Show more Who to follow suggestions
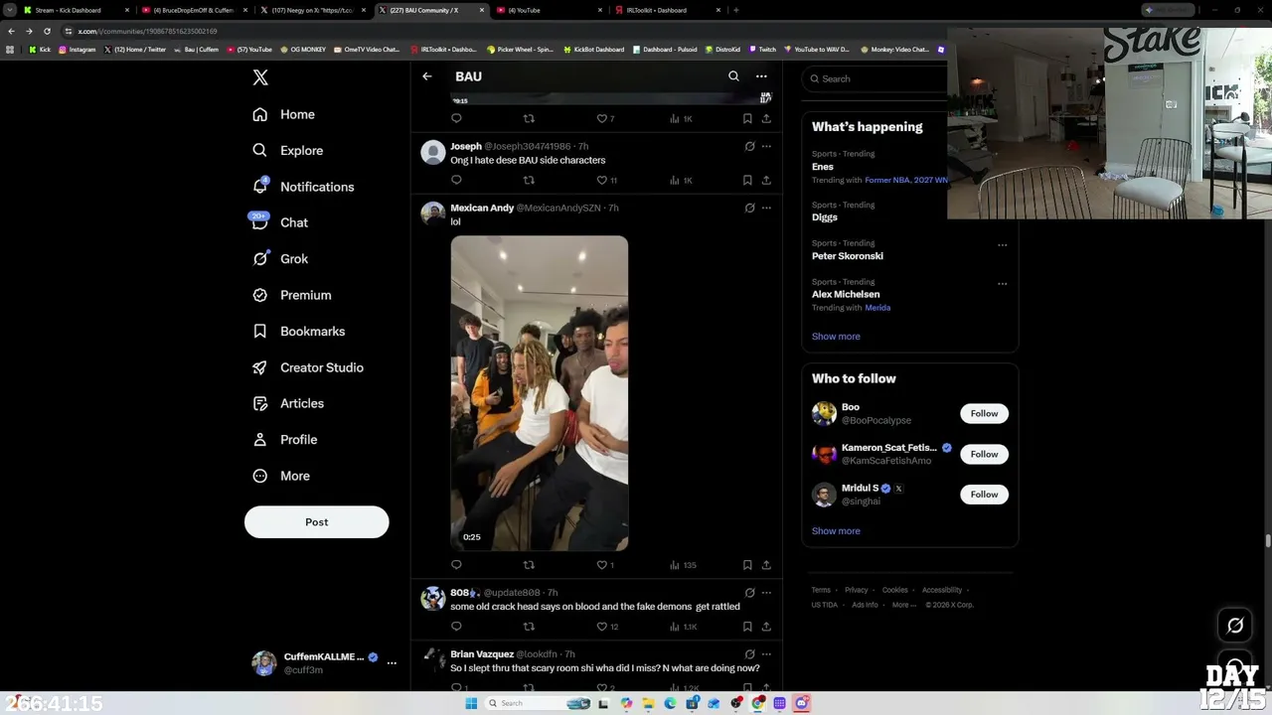This screenshot has width=1272, height=715. pos(836,530)
